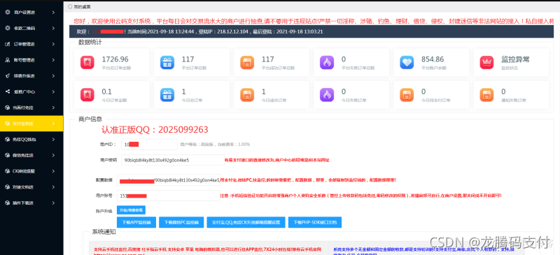
Task: Click orange shop icon of 通知失败订单 card
Action: [486, 95]
